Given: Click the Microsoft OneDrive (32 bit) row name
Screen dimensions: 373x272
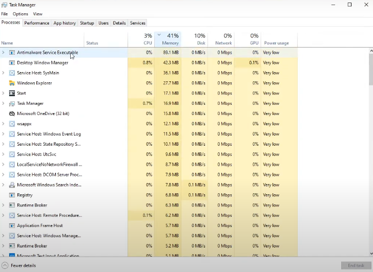Looking at the screenshot, I should [x=43, y=114].
